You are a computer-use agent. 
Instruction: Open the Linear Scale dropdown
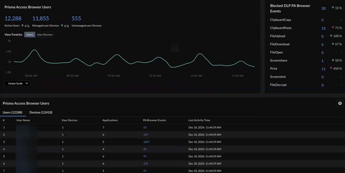point(17,83)
